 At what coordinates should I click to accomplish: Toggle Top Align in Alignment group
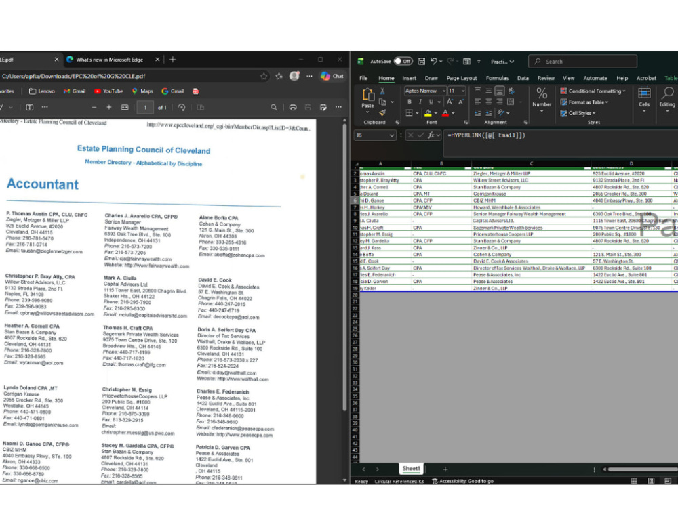pyautogui.click(x=478, y=91)
